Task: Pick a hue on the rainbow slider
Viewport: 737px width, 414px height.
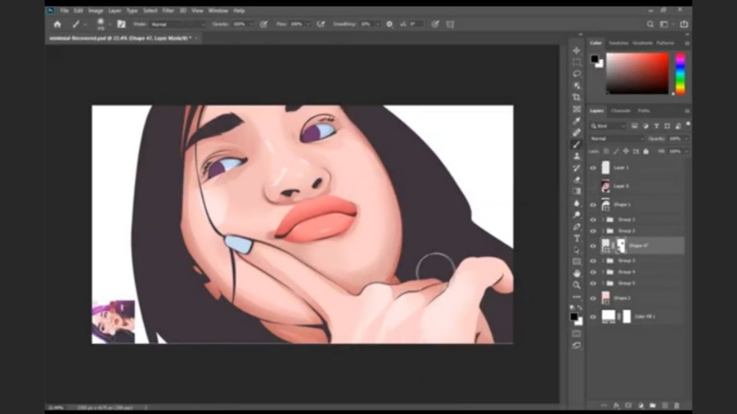Action: (x=680, y=74)
